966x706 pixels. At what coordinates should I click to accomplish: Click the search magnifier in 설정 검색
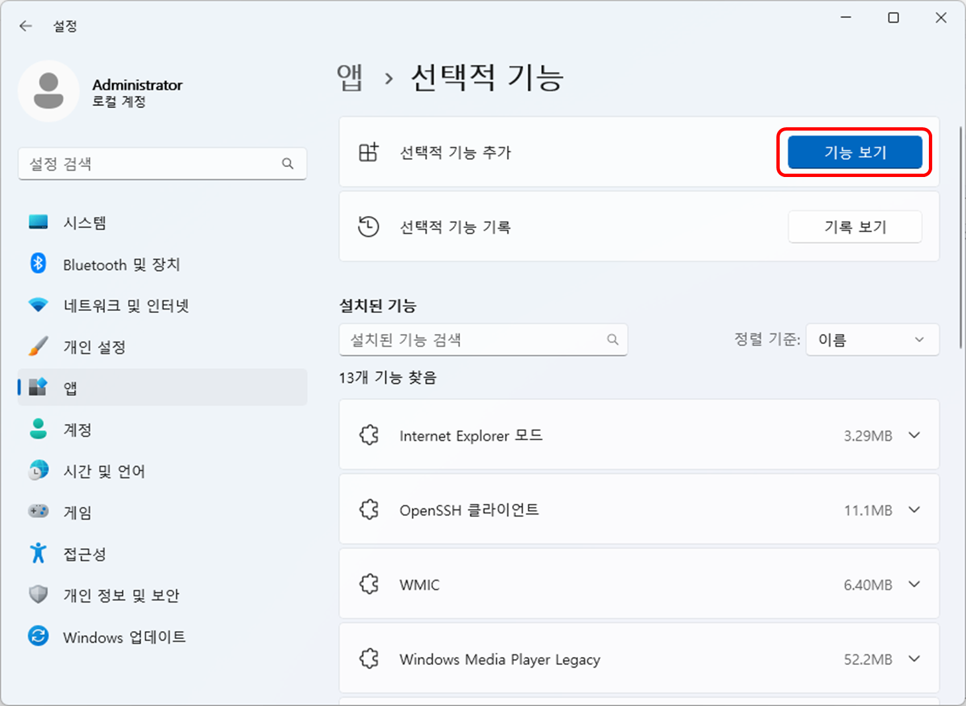[x=288, y=163]
